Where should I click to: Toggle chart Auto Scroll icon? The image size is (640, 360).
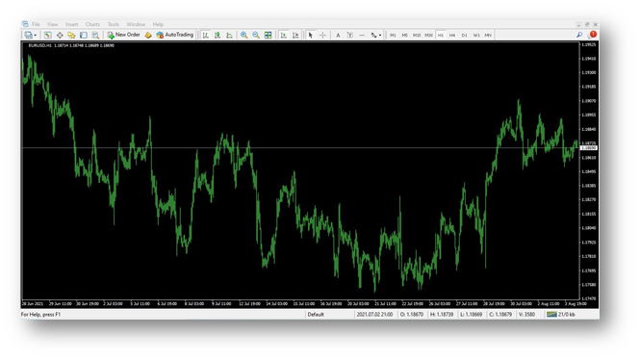pos(284,35)
